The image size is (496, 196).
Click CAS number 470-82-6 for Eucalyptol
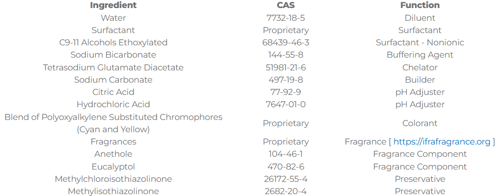tap(286, 166)
